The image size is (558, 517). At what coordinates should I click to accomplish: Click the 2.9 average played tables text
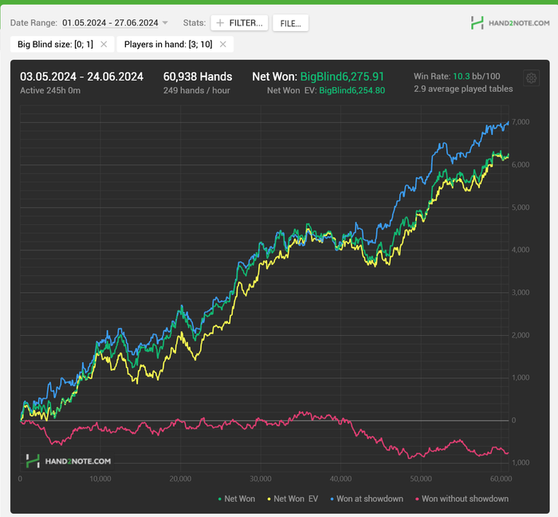[463, 89]
